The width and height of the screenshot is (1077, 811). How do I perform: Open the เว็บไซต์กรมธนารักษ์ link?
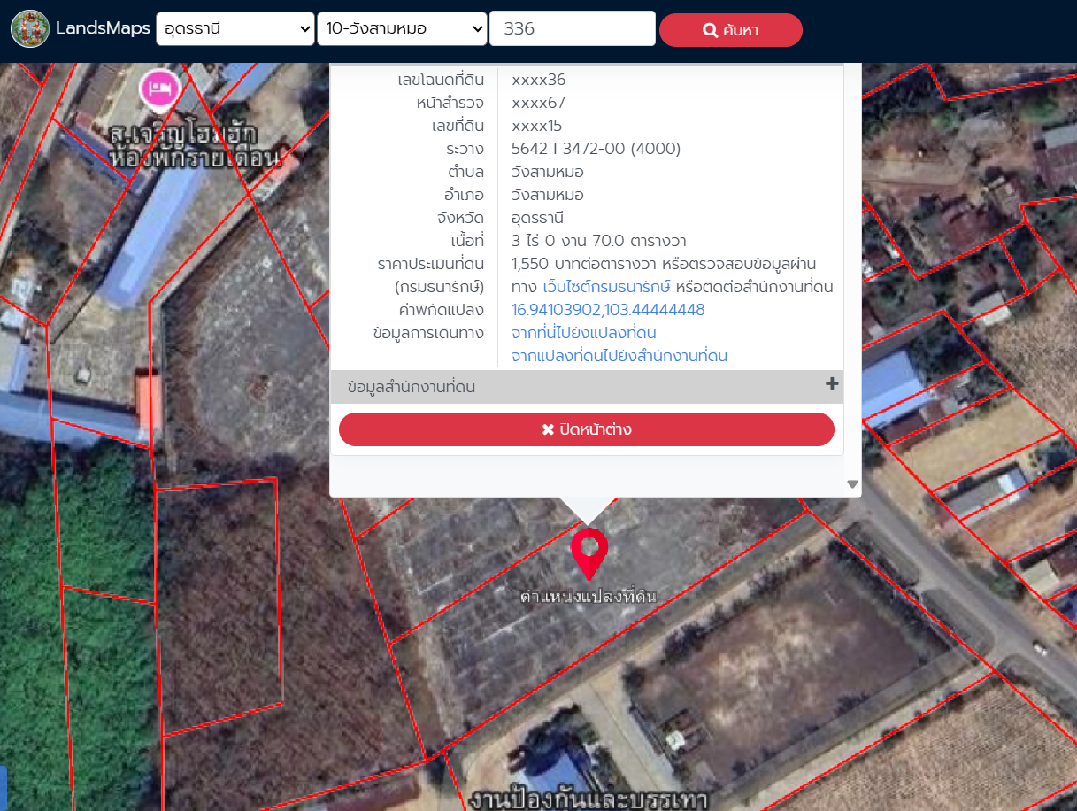click(x=607, y=287)
